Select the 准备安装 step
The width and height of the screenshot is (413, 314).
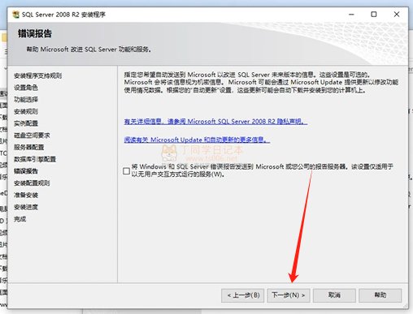(x=26, y=195)
